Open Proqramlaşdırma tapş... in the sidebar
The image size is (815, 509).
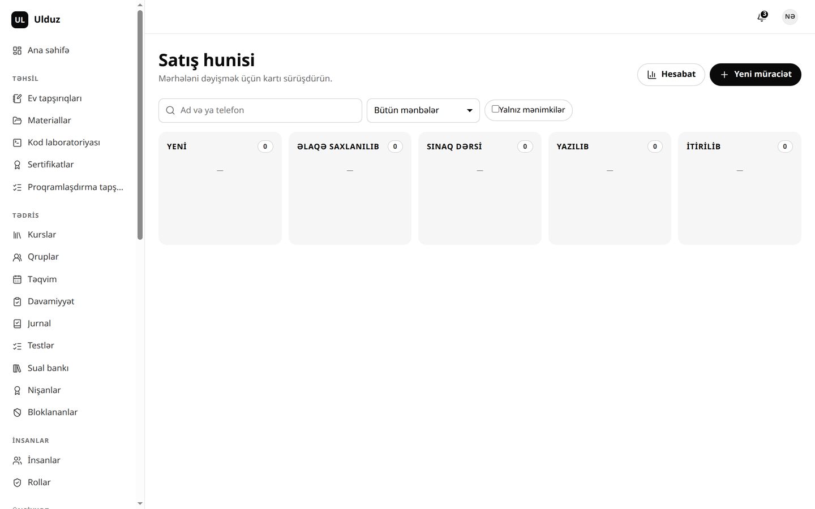67,187
